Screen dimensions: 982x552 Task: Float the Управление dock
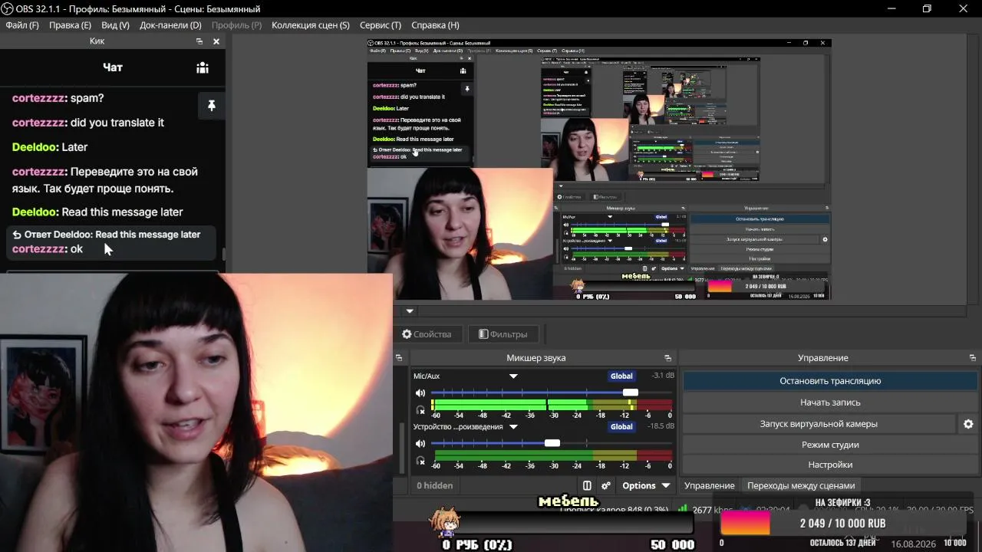[973, 358]
